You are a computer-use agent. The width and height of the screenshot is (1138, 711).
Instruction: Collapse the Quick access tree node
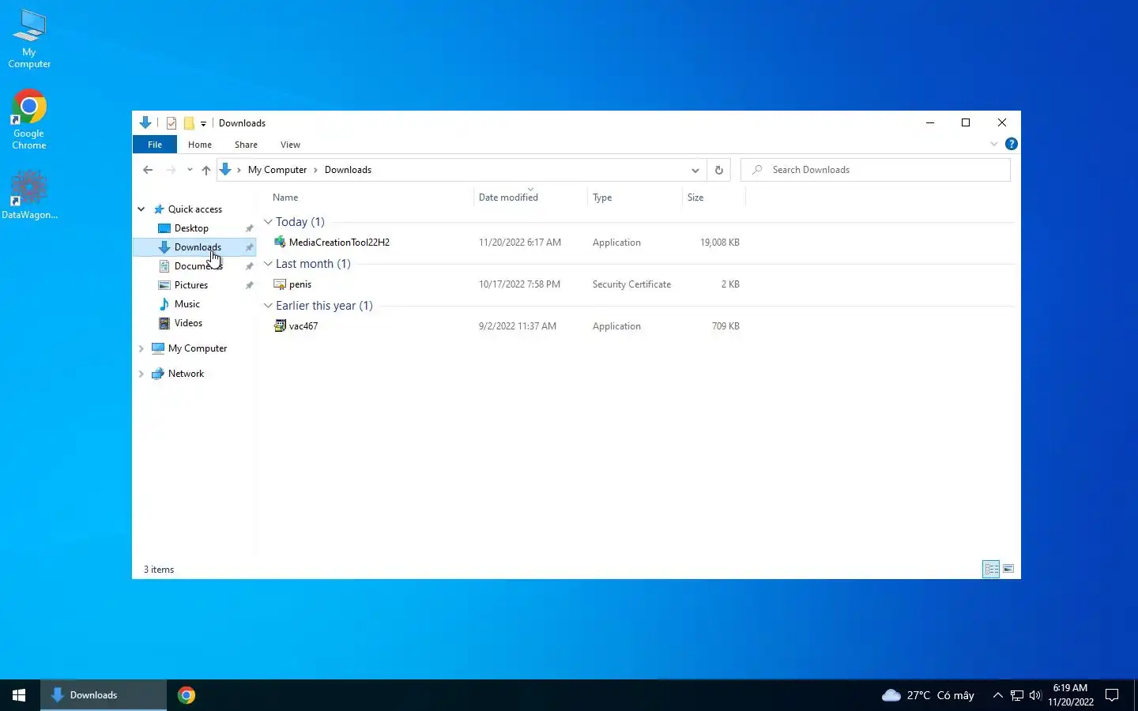141,209
